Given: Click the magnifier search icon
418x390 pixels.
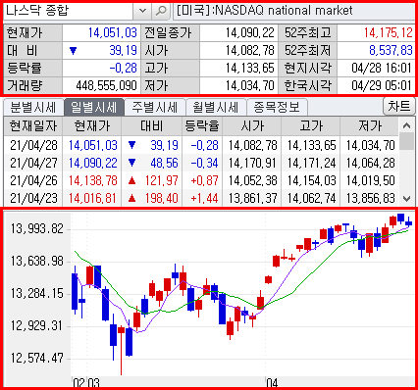Looking at the screenshot, I should tap(161, 11).
